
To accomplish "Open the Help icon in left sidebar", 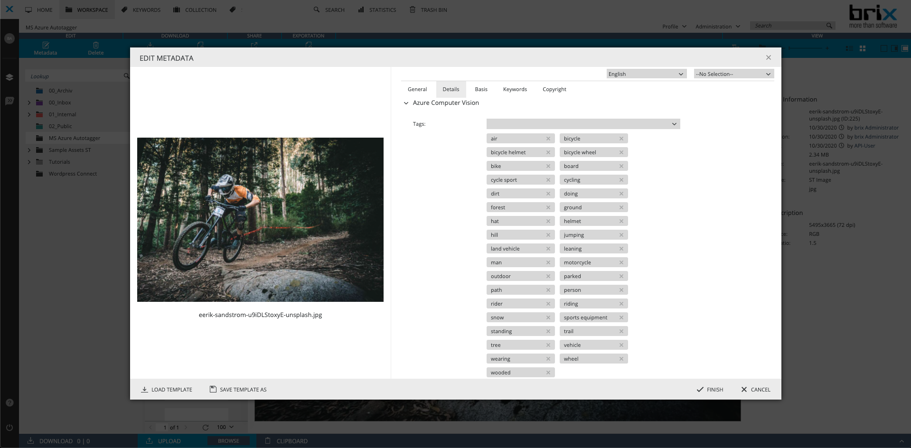I will [9, 402].
